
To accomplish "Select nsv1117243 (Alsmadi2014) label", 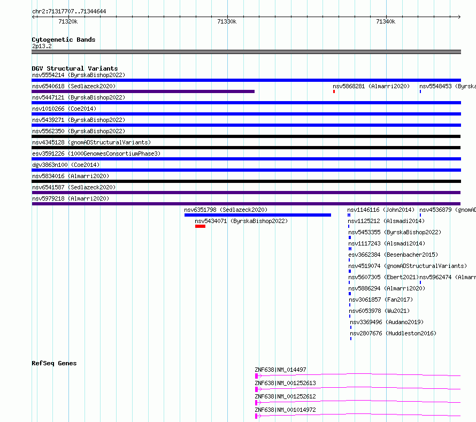I will coord(387,243).
